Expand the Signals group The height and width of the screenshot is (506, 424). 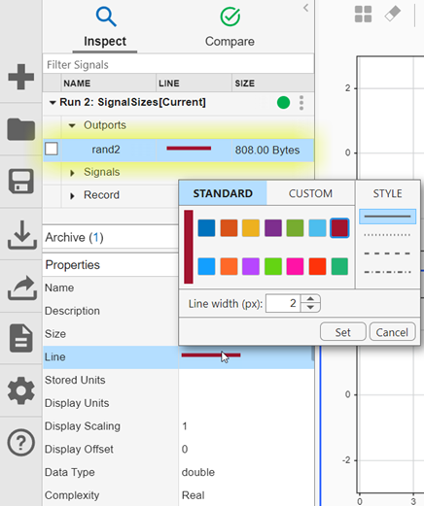(72, 173)
